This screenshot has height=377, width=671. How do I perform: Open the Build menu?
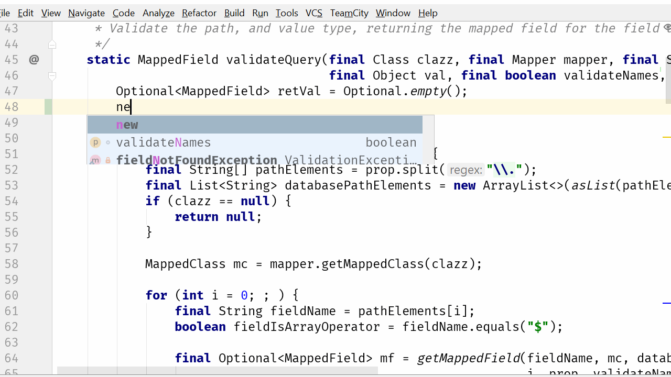pyautogui.click(x=234, y=13)
